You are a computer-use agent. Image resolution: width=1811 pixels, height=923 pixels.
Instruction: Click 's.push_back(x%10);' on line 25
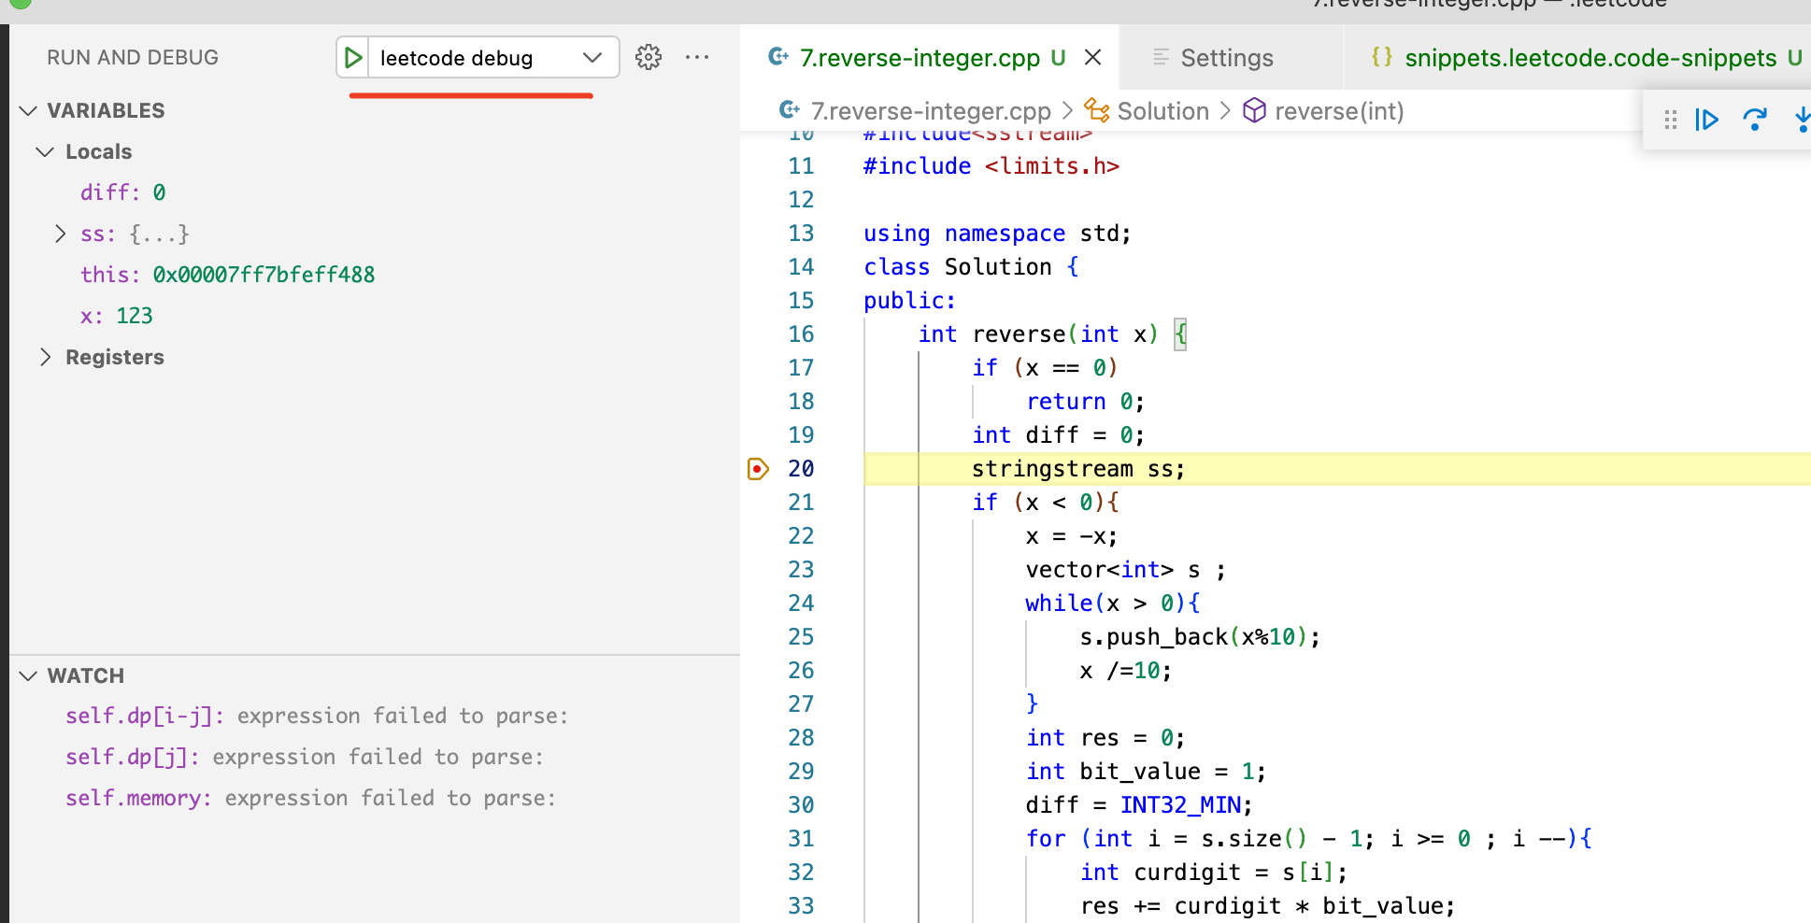tap(1200, 637)
